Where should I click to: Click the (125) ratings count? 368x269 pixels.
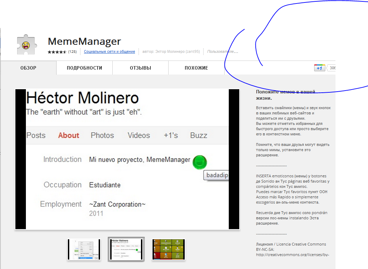point(72,52)
